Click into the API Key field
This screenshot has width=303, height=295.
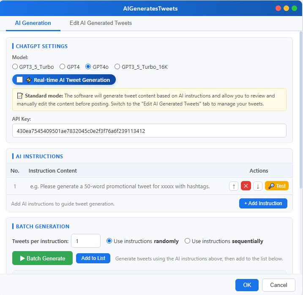pos(149,131)
